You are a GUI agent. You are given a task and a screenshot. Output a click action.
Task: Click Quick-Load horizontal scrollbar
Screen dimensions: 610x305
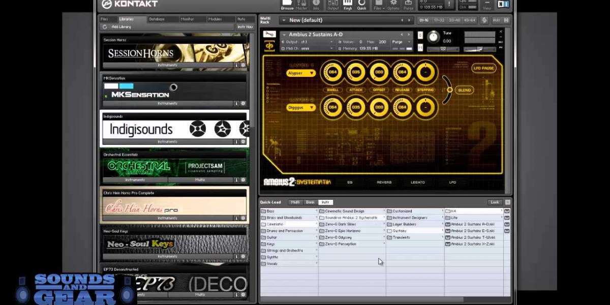pyautogui.click(x=362, y=299)
